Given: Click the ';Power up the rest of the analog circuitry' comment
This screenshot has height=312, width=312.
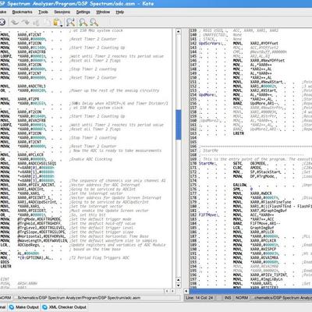Looking at the screenshot, I should click(114, 90).
